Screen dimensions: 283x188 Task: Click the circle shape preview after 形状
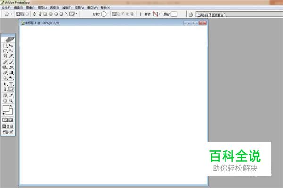(x=104, y=14)
